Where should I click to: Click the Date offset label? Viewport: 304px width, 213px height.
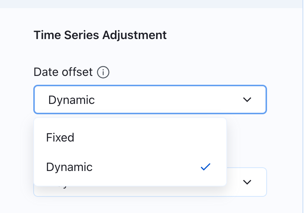[x=63, y=72]
